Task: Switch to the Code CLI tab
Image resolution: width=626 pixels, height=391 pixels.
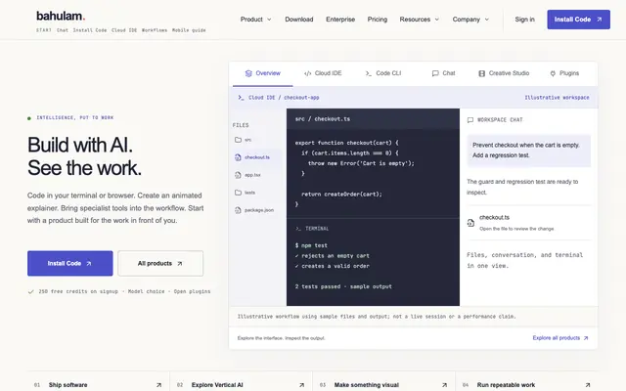Action: 383,73
